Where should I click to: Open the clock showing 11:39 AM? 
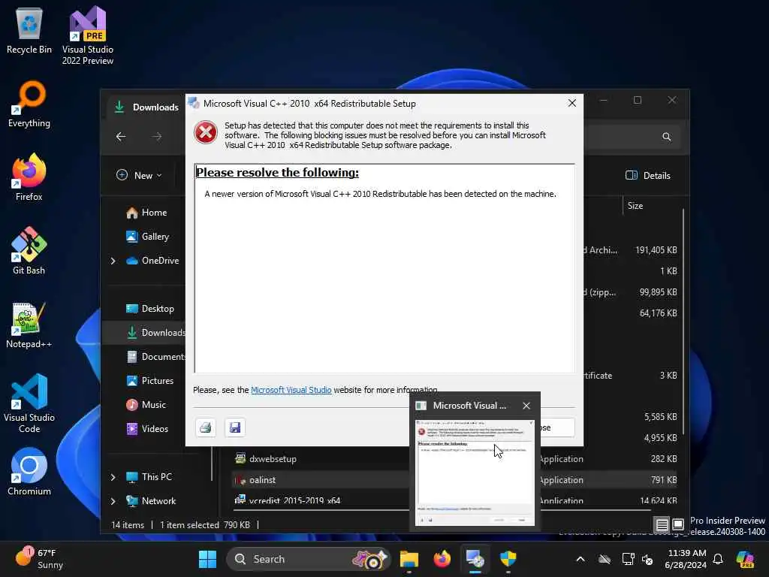click(x=686, y=559)
